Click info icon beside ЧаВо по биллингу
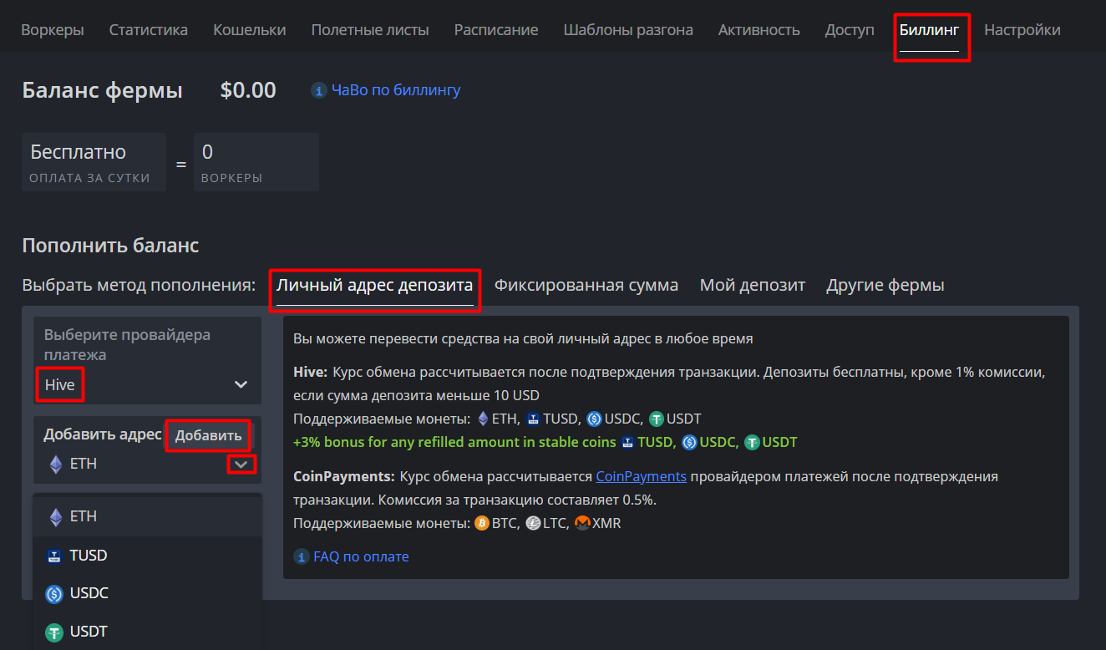1106x650 pixels. point(319,90)
